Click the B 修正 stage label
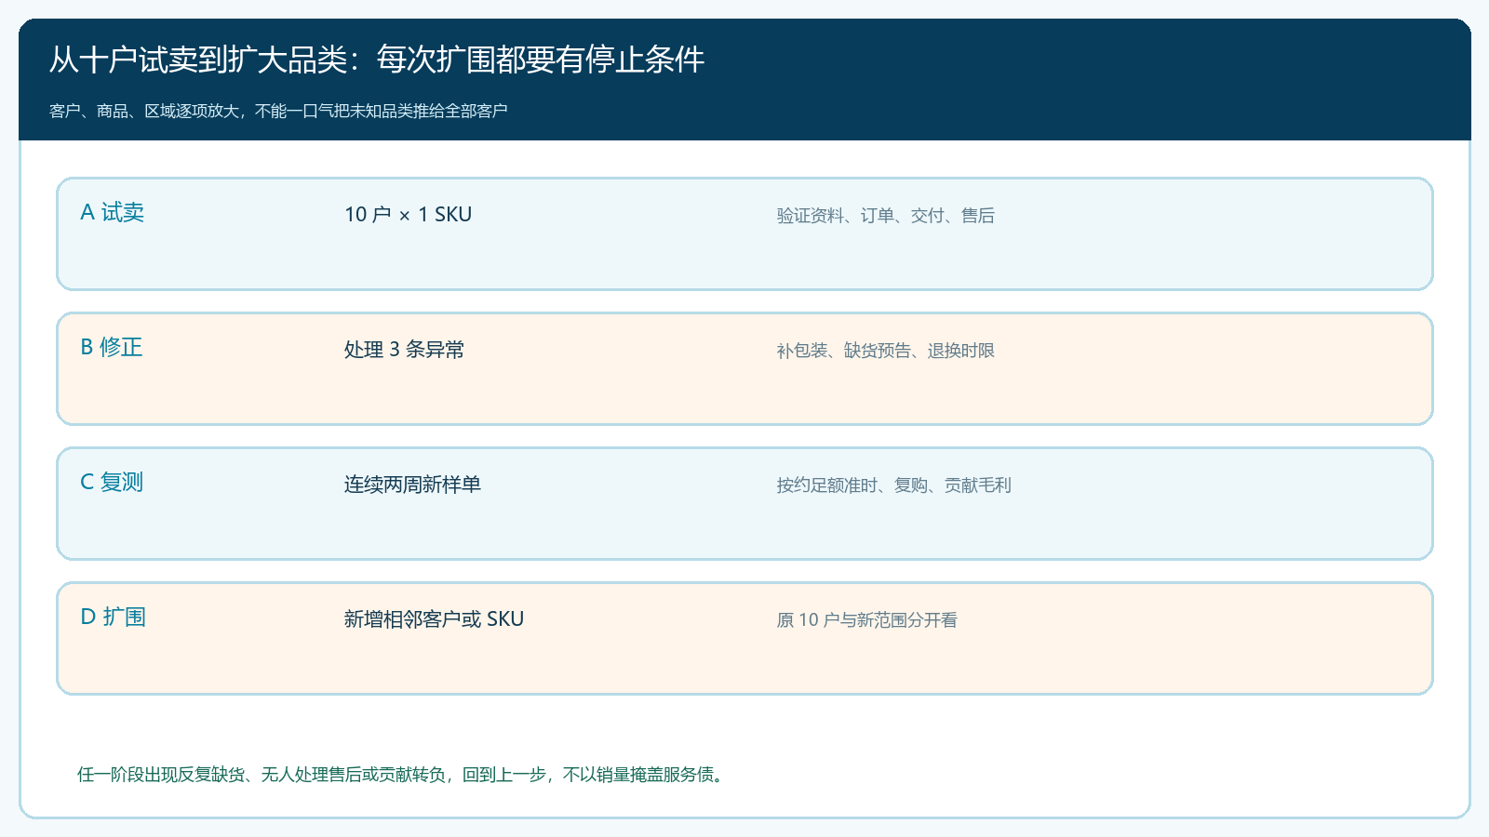This screenshot has height=837, width=1489. point(112,348)
